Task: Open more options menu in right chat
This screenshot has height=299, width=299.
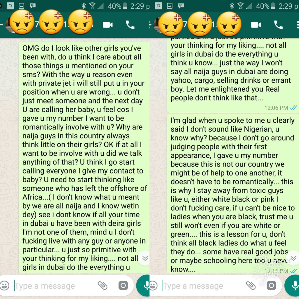Action: click(x=298, y=25)
